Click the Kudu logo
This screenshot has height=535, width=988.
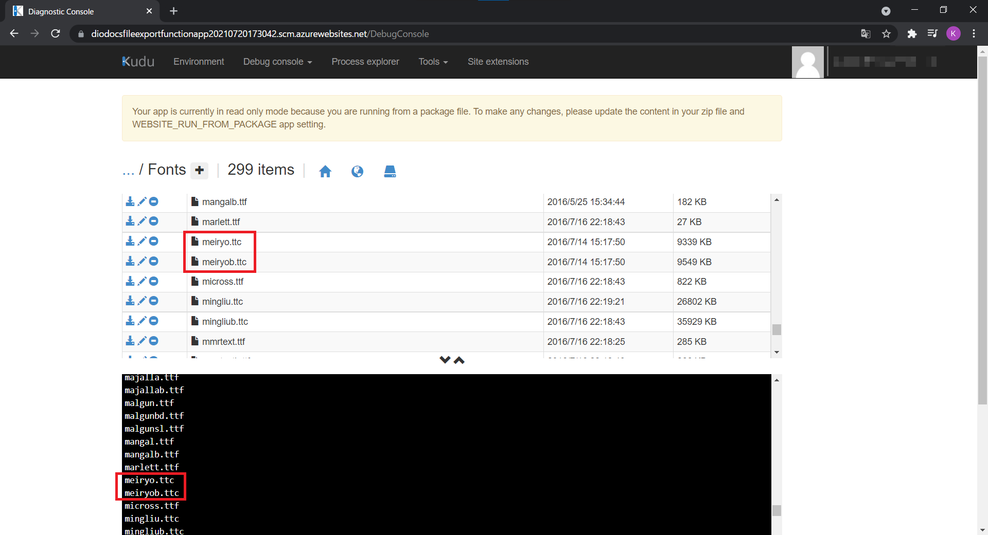point(138,62)
